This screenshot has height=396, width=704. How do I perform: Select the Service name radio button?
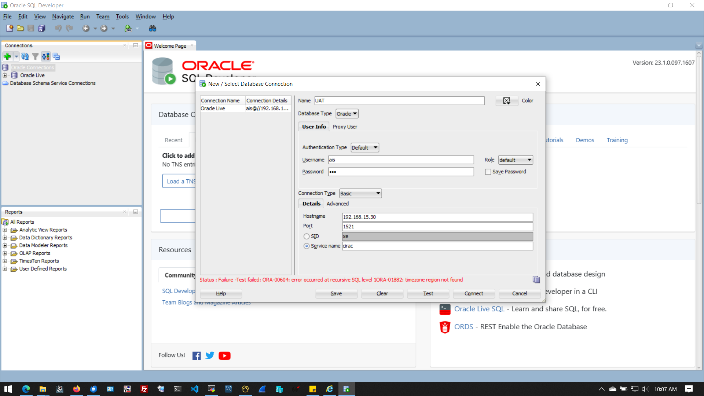pyautogui.click(x=307, y=246)
